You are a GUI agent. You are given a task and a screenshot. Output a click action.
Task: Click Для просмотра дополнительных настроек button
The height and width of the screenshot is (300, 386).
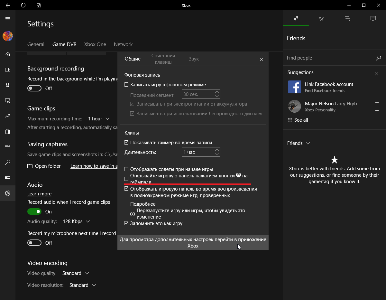tap(193, 242)
